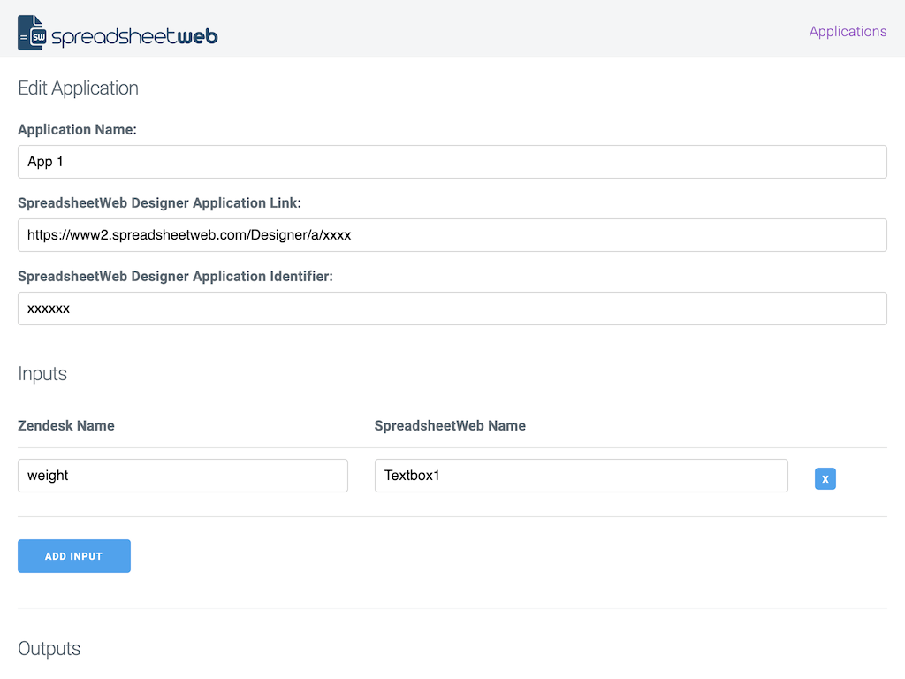This screenshot has height=679, width=905.
Task: Click the Application Name label
Action: click(77, 130)
